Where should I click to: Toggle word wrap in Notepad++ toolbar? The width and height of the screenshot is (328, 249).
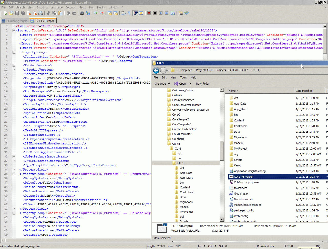[x=123, y=13]
